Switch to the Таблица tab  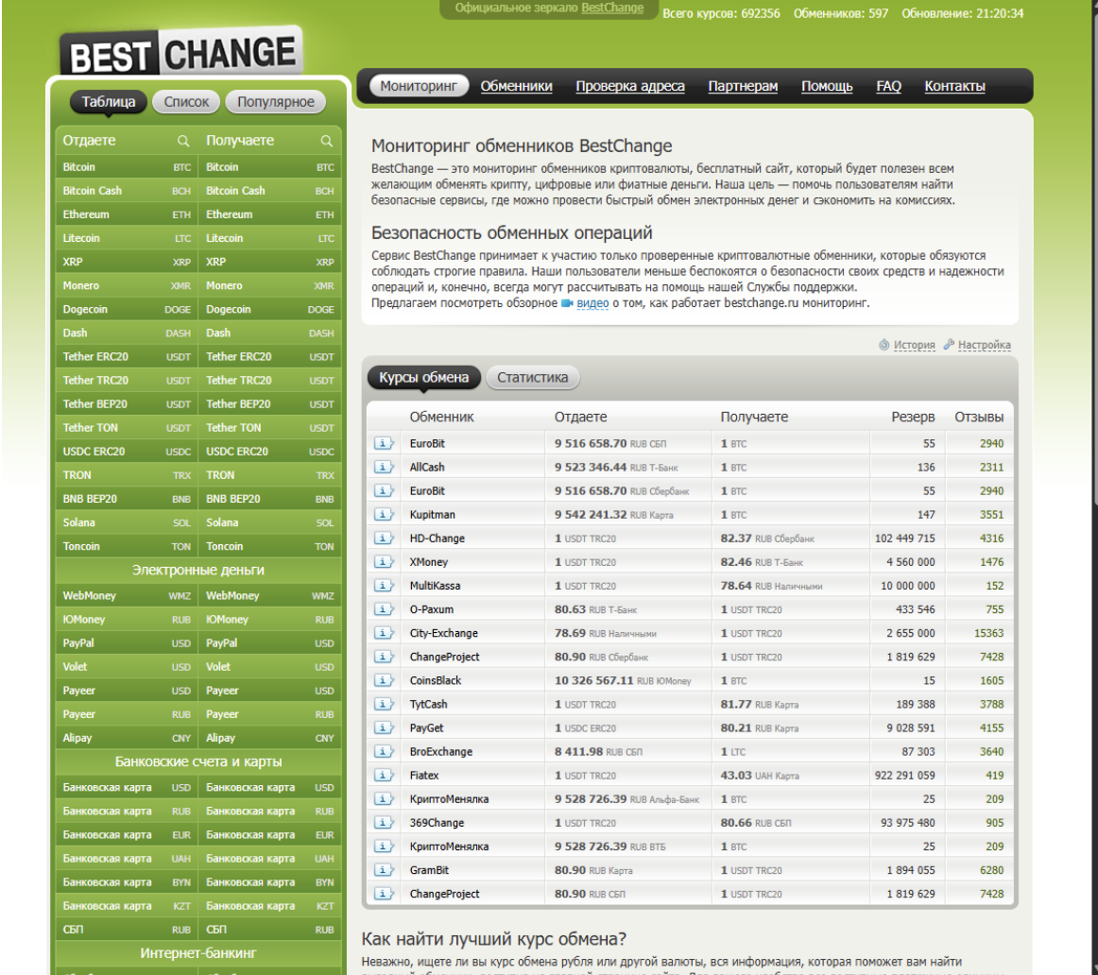click(109, 101)
